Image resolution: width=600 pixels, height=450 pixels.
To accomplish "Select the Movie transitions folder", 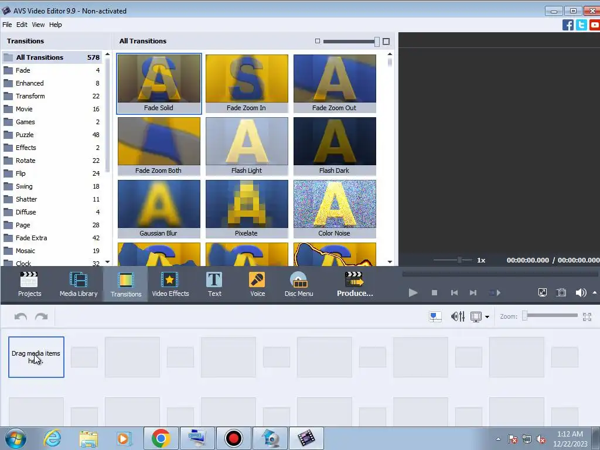I will pos(52,109).
